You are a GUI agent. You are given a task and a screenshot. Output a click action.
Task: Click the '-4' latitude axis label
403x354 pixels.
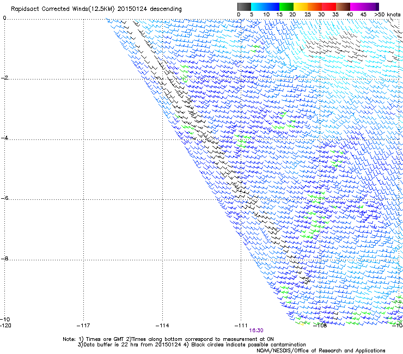(4, 138)
